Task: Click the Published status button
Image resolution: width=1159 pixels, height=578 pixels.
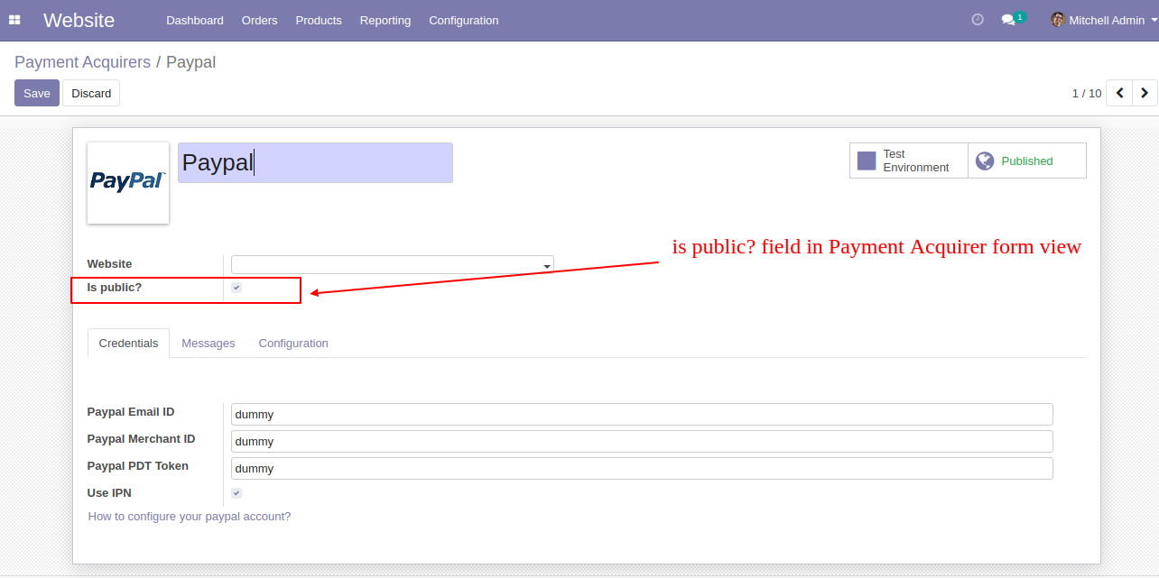Action: pyautogui.click(x=1027, y=161)
